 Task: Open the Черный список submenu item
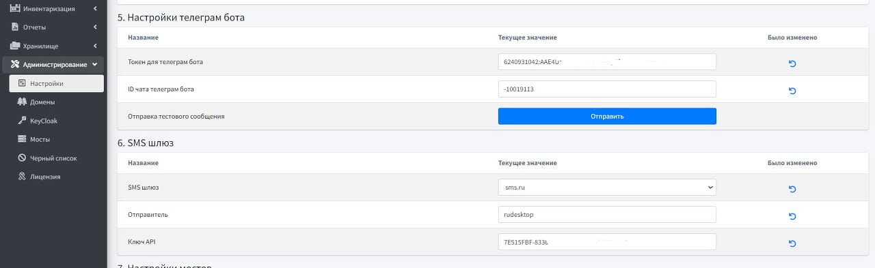[57, 158]
